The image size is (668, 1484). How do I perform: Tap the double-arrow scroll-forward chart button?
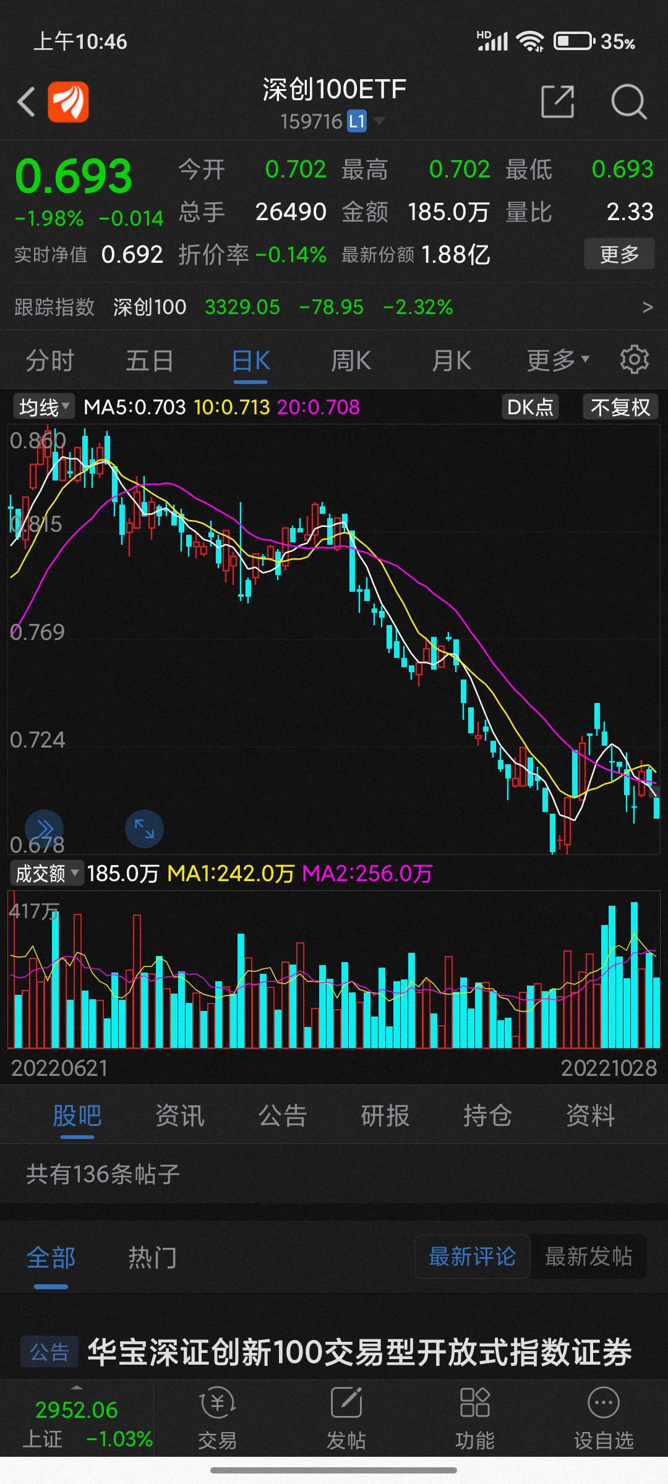click(44, 829)
